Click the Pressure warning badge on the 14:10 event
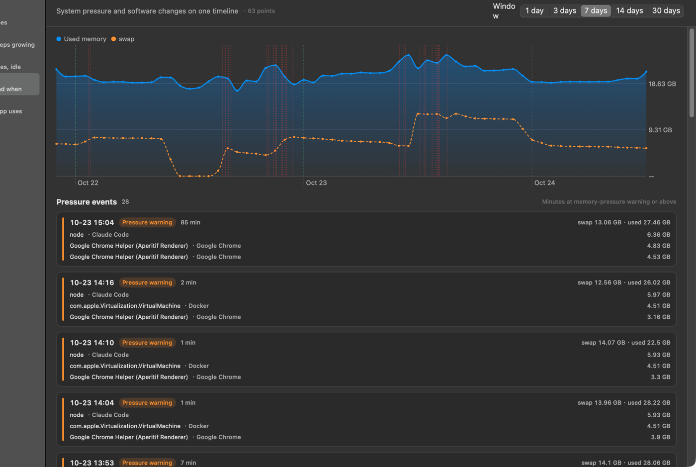 pos(147,343)
